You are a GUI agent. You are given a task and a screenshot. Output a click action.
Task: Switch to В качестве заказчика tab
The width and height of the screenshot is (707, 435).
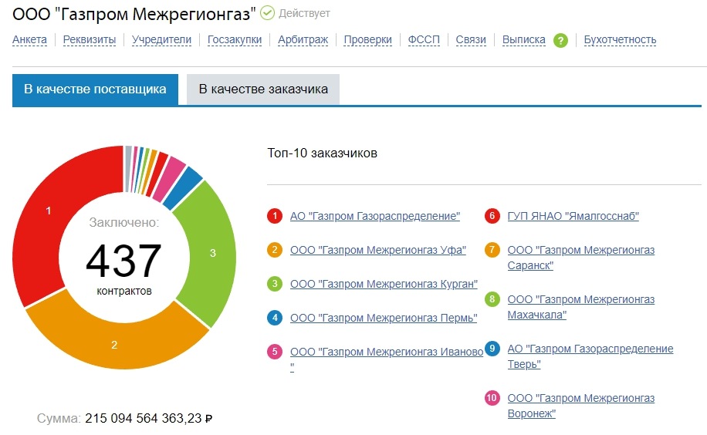tap(263, 89)
